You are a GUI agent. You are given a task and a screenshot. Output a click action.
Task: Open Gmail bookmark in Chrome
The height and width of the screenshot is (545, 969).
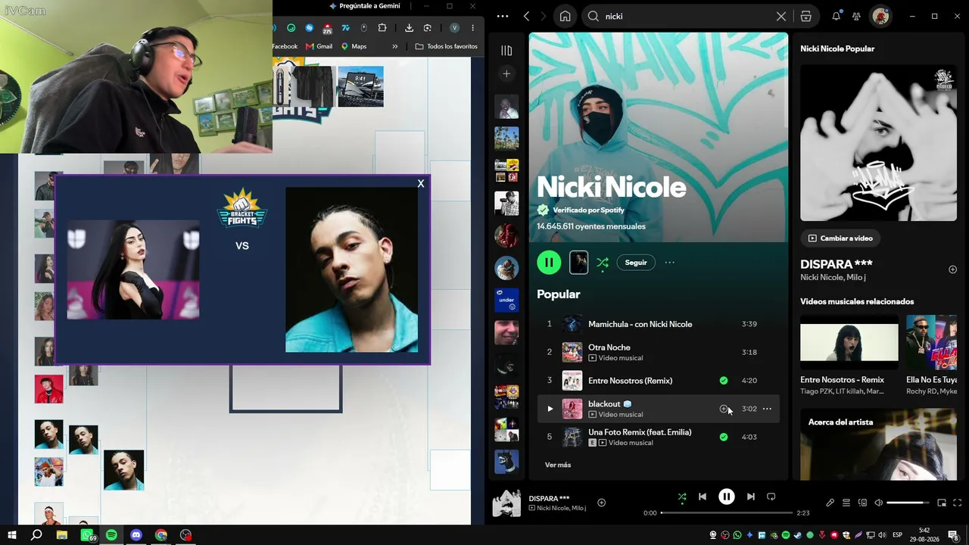click(319, 46)
